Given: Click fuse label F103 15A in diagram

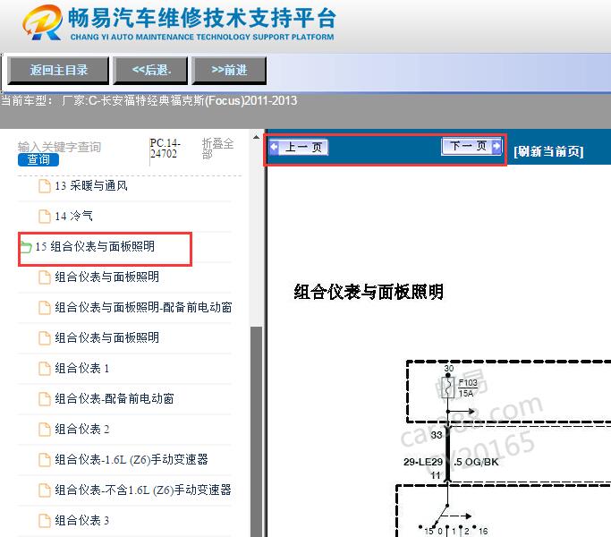Looking at the screenshot, I should pyautogui.click(x=468, y=388).
